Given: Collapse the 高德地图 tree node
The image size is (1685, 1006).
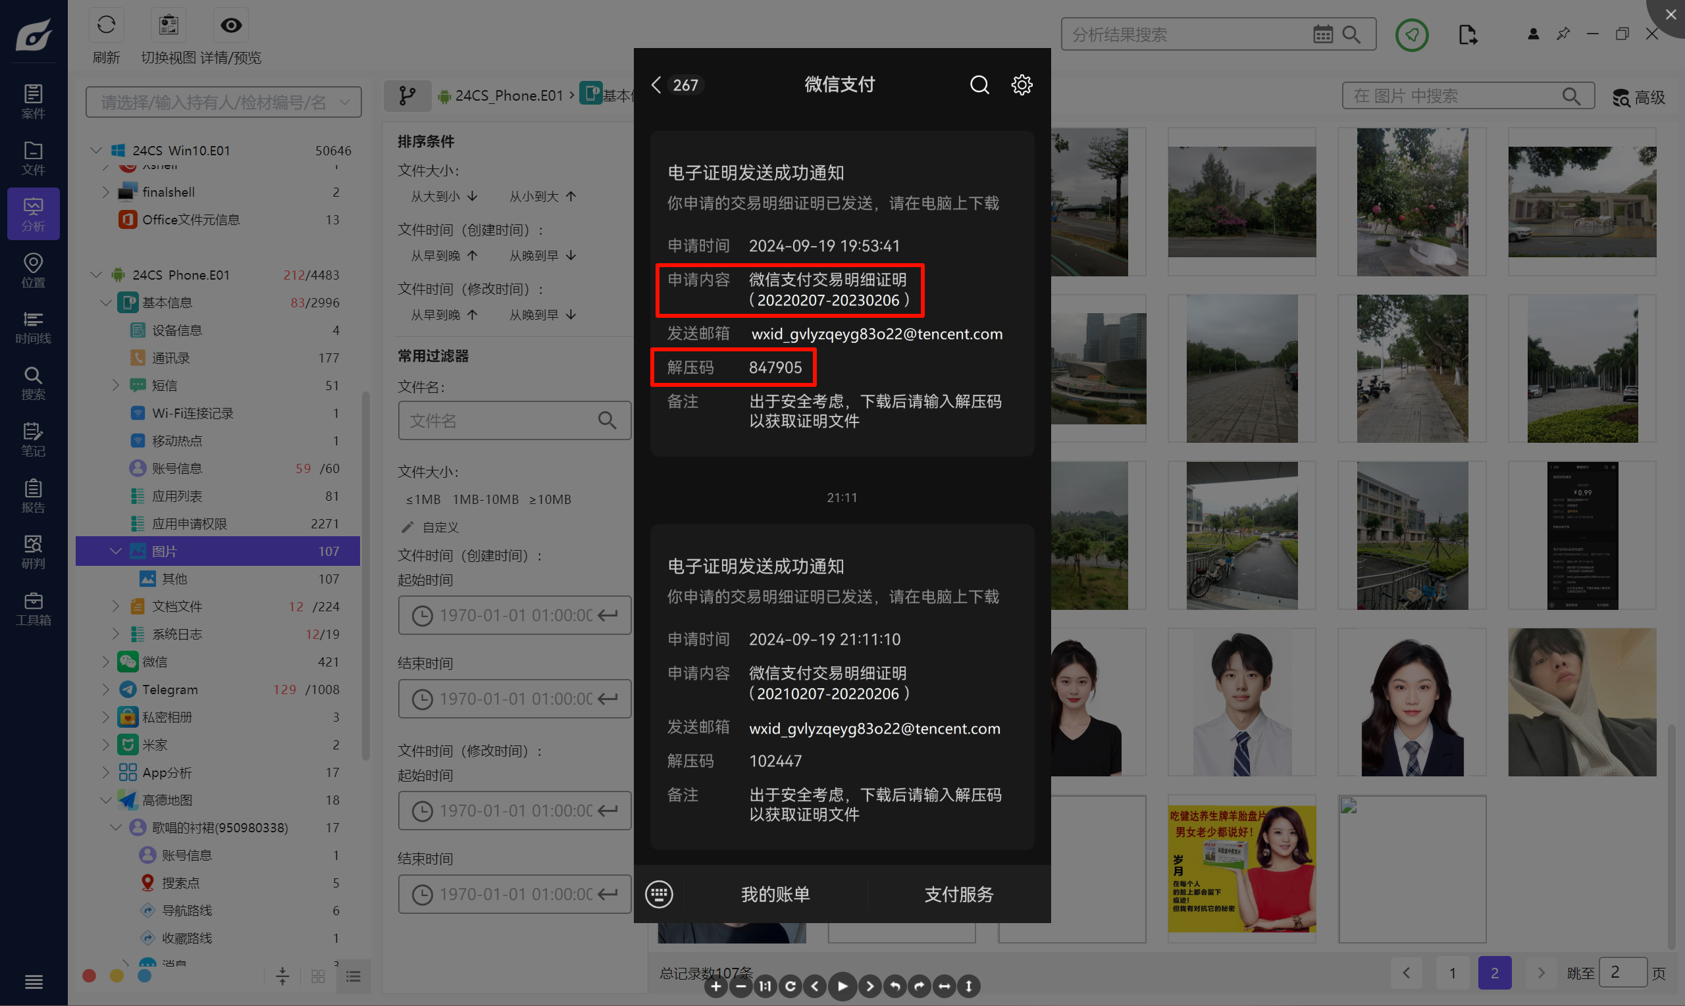Looking at the screenshot, I should point(106,800).
